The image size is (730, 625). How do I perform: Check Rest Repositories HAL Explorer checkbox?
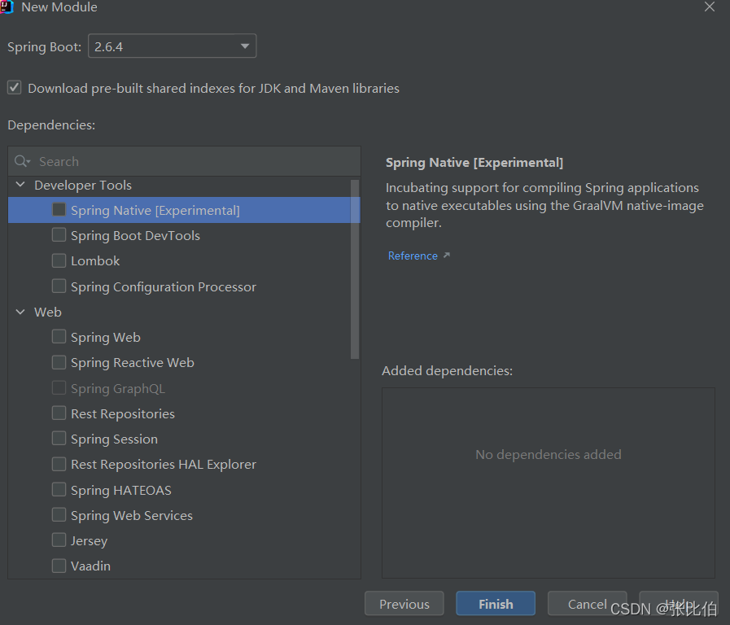point(59,464)
